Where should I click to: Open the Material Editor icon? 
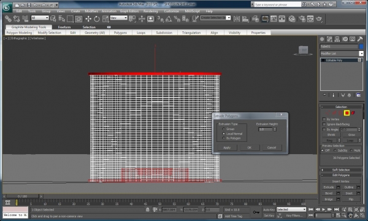coord(292,18)
